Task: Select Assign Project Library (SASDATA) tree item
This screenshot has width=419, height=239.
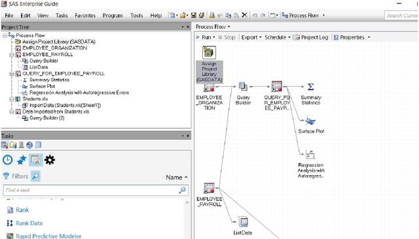Action: pyautogui.click(x=59, y=42)
